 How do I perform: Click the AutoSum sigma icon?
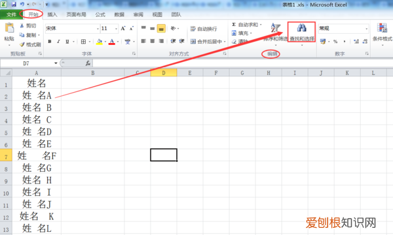[x=234, y=24]
